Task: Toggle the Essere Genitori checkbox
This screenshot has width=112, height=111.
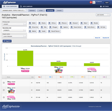Action: click(x=72, y=27)
